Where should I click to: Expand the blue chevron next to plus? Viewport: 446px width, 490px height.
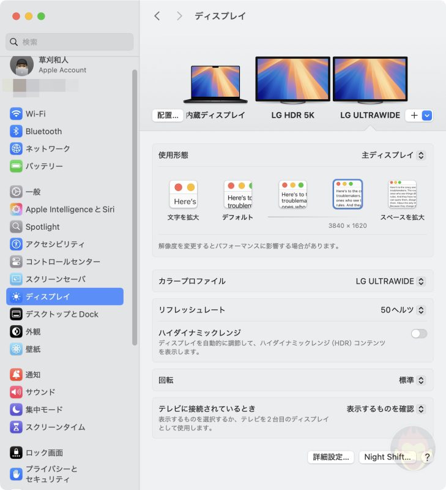coord(427,115)
